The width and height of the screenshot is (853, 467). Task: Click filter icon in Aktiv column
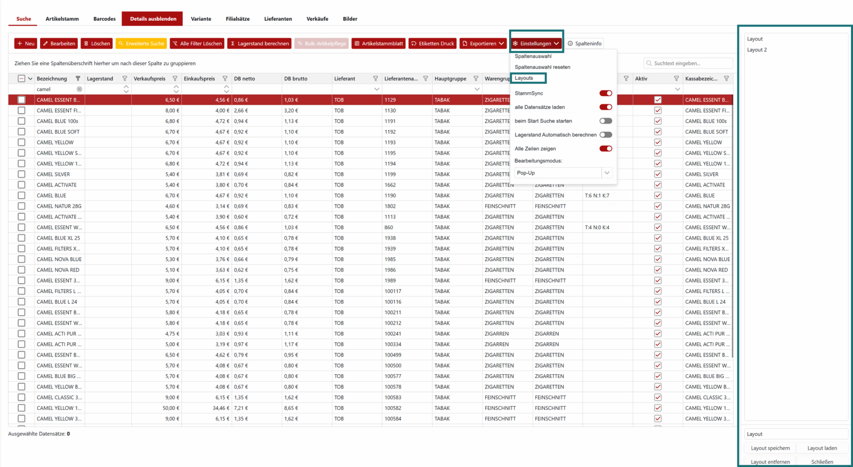[676, 78]
